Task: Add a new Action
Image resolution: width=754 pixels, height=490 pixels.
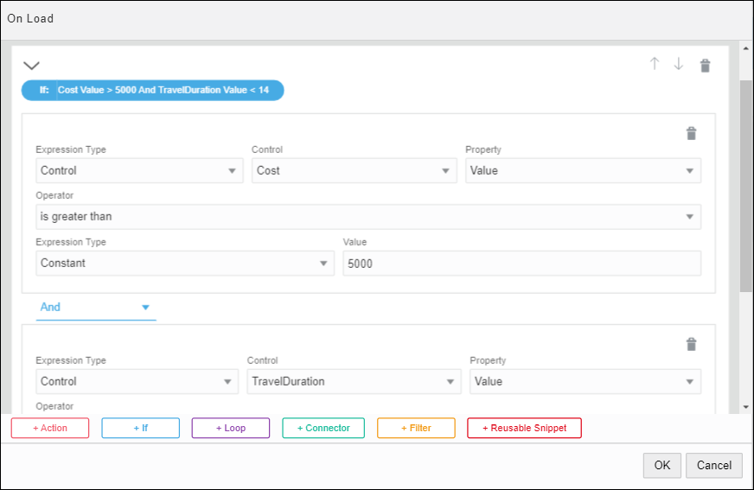Action: click(50, 428)
